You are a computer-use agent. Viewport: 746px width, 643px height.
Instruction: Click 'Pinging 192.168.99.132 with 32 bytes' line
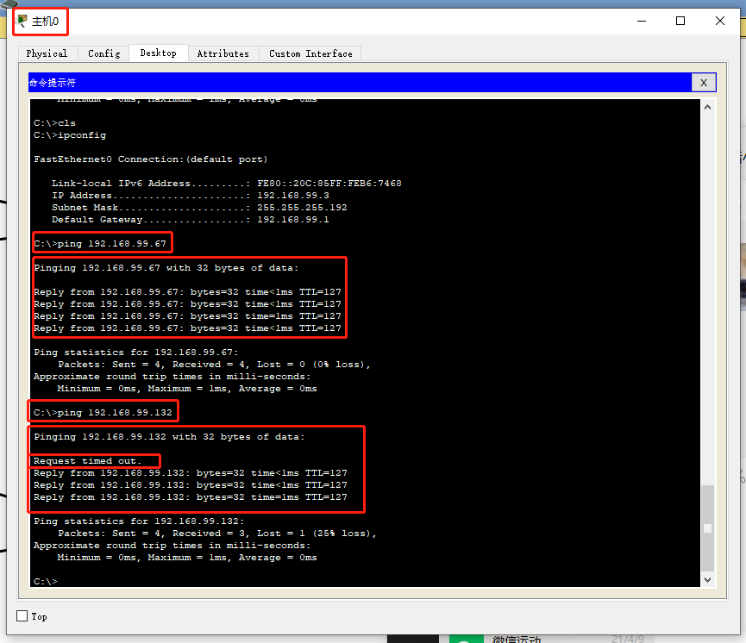point(169,437)
